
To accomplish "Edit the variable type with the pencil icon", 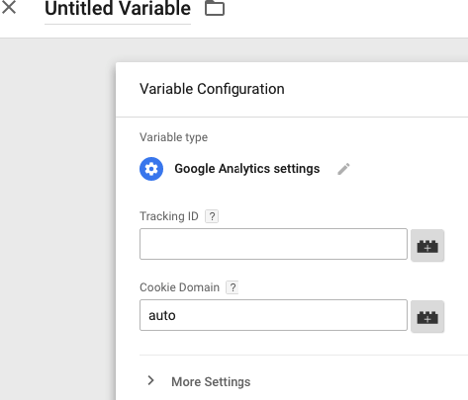I will [343, 169].
